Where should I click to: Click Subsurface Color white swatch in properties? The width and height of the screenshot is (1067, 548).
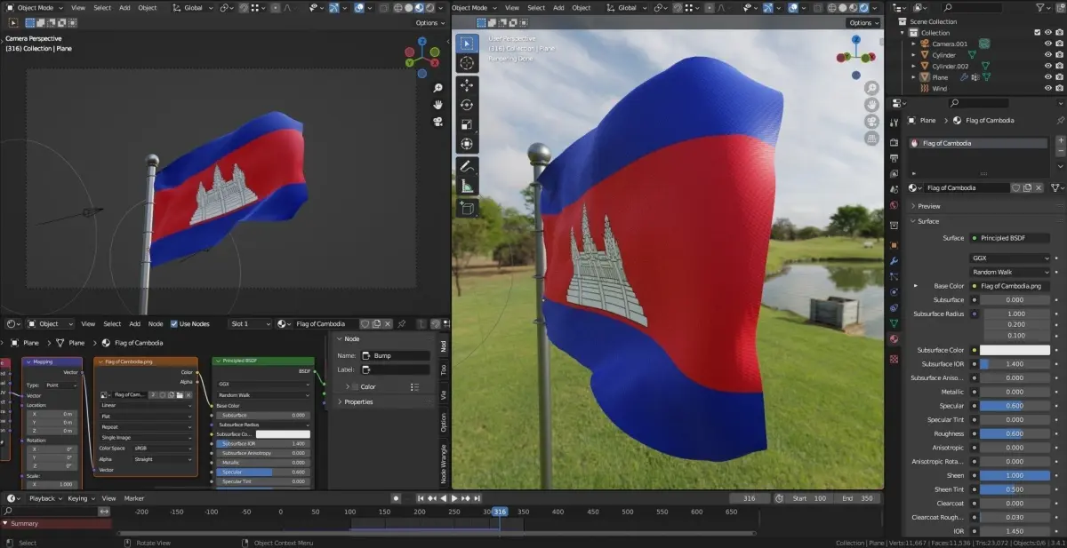1015,350
